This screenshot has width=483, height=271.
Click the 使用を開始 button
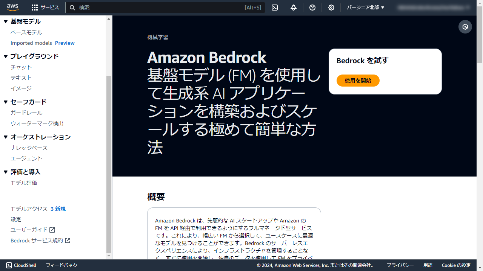(358, 81)
